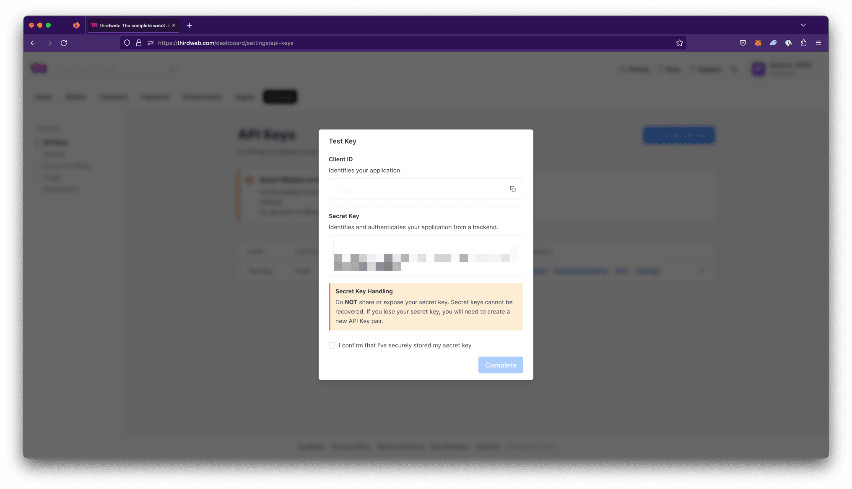The width and height of the screenshot is (852, 489).
Task: Go back with the back arrow
Action: click(34, 43)
